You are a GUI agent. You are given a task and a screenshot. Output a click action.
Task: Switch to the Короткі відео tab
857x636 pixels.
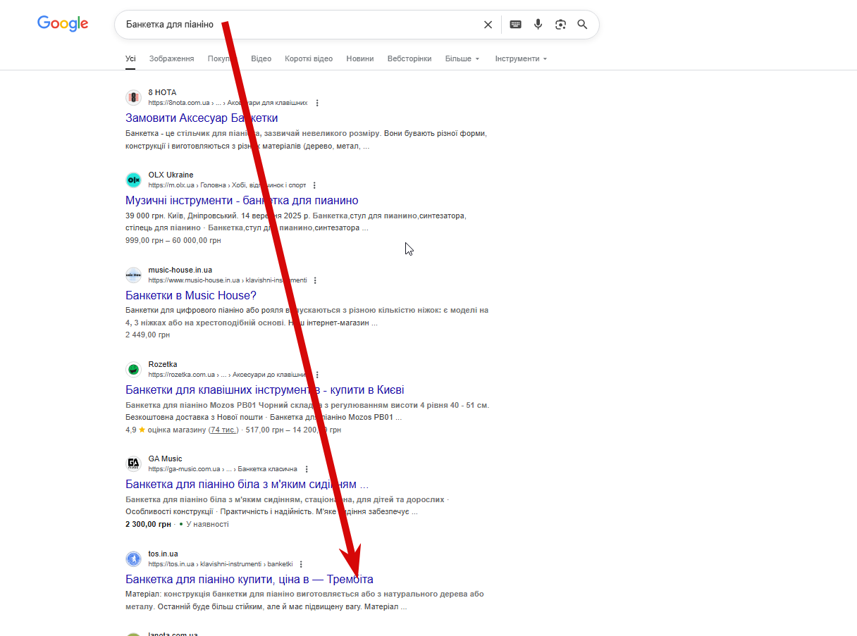coord(309,58)
